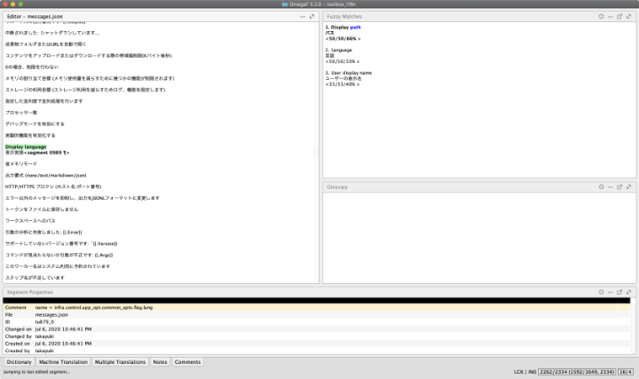Select the Comments tab
Viewport: 639px width, 379px height.
tap(187, 362)
